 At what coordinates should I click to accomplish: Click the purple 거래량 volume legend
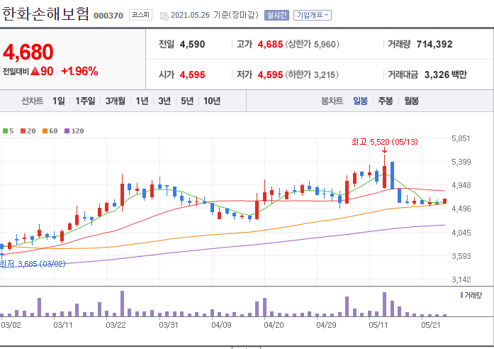tap(471, 295)
